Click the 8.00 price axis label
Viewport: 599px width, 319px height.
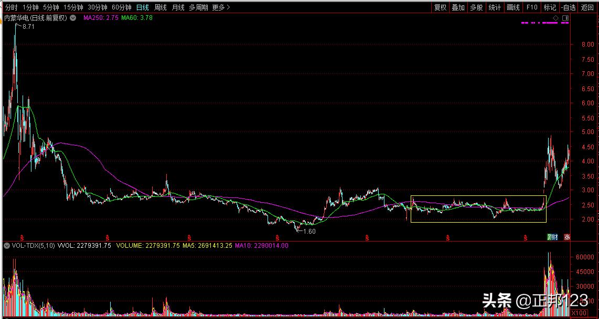(589, 45)
